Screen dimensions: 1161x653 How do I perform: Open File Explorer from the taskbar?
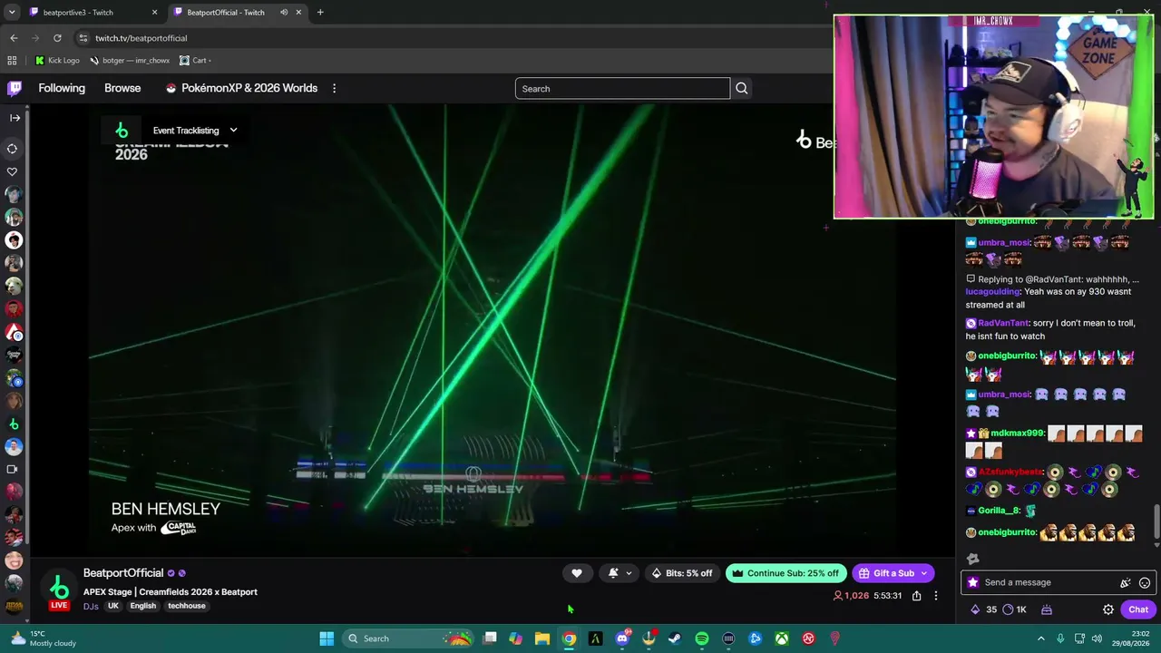click(x=542, y=638)
